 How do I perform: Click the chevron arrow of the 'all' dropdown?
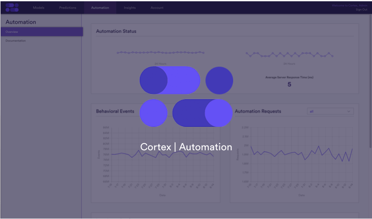pos(349,111)
